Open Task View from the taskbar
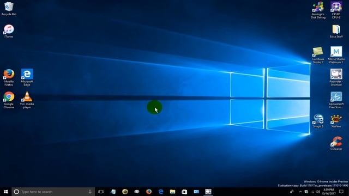The height and width of the screenshot is (196, 349). pyautogui.click(x=101, y=192)
